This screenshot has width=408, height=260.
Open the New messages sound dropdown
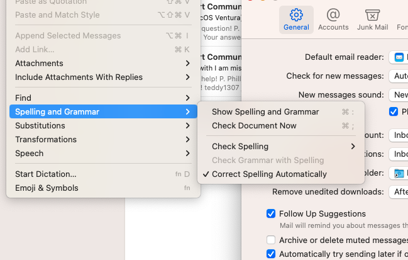399,95
